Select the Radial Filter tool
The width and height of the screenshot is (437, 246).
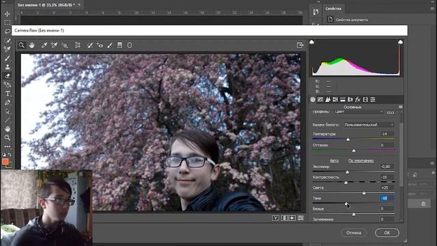click(x=130, y=45)
